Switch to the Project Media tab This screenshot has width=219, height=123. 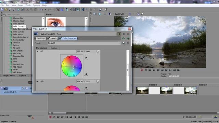pos(9,76)
